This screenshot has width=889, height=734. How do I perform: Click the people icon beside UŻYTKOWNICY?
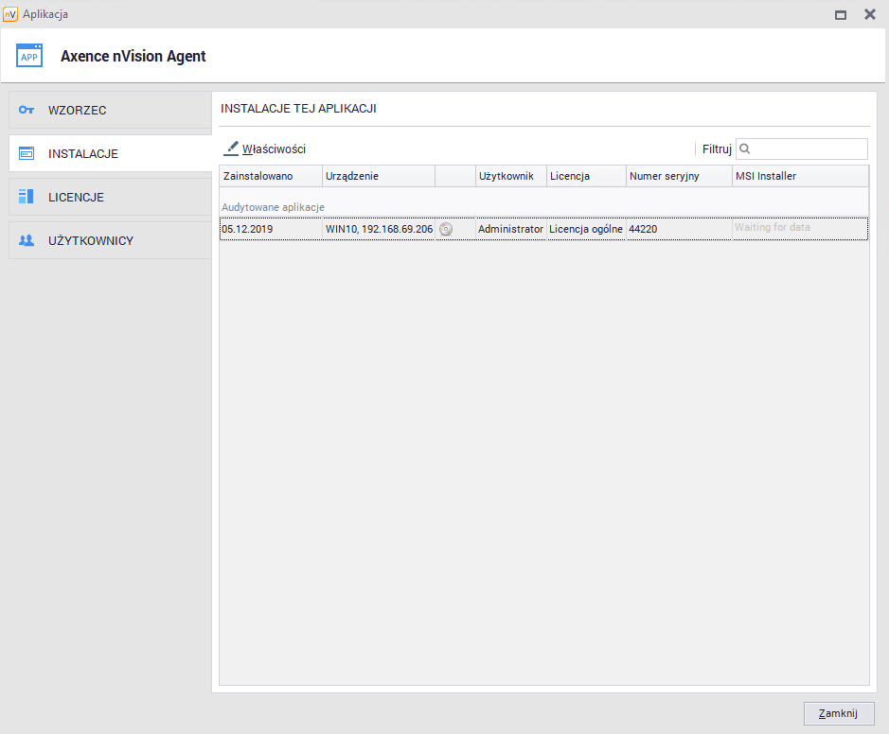pos(27,240)
